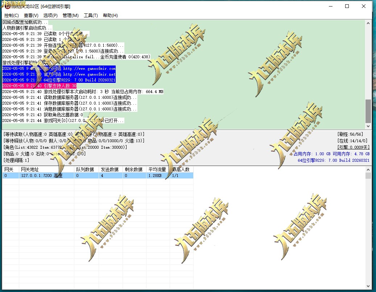Click the 网关 column header
The height and width of the screenshot is (292, 376).
(11, 169)
